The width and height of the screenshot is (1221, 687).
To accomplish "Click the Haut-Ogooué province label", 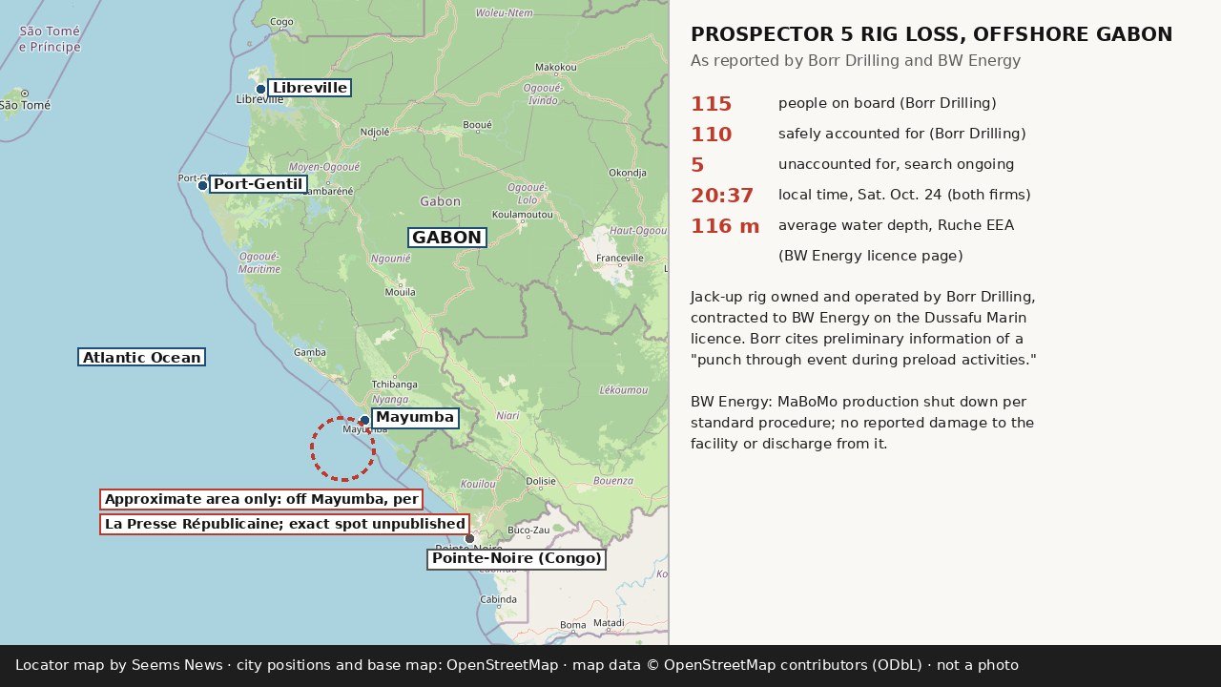I will (x=639, y=231).
